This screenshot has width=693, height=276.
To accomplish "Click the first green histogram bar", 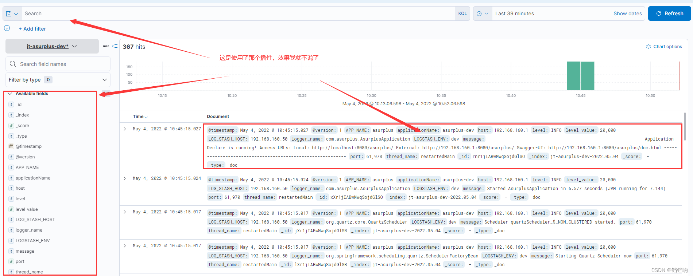I will [573, 76].
